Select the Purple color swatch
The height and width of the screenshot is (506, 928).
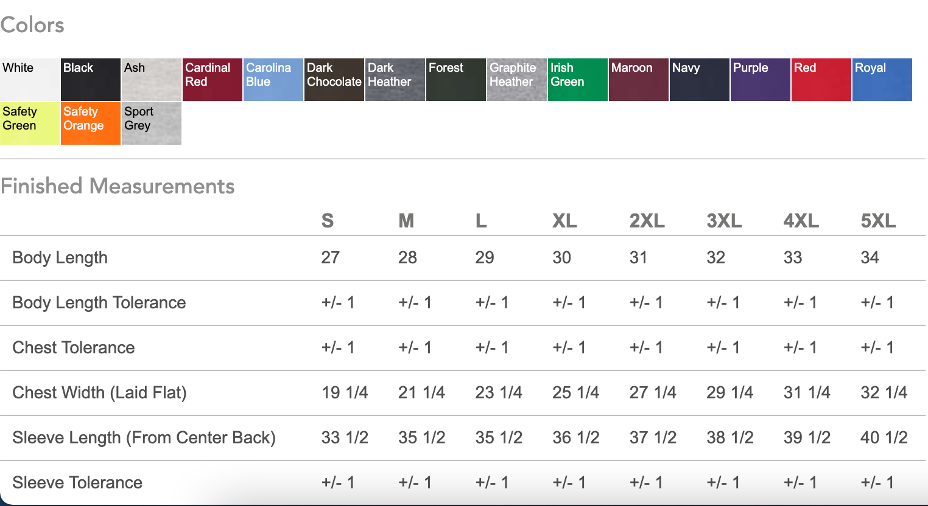click(x=761, y=80)
